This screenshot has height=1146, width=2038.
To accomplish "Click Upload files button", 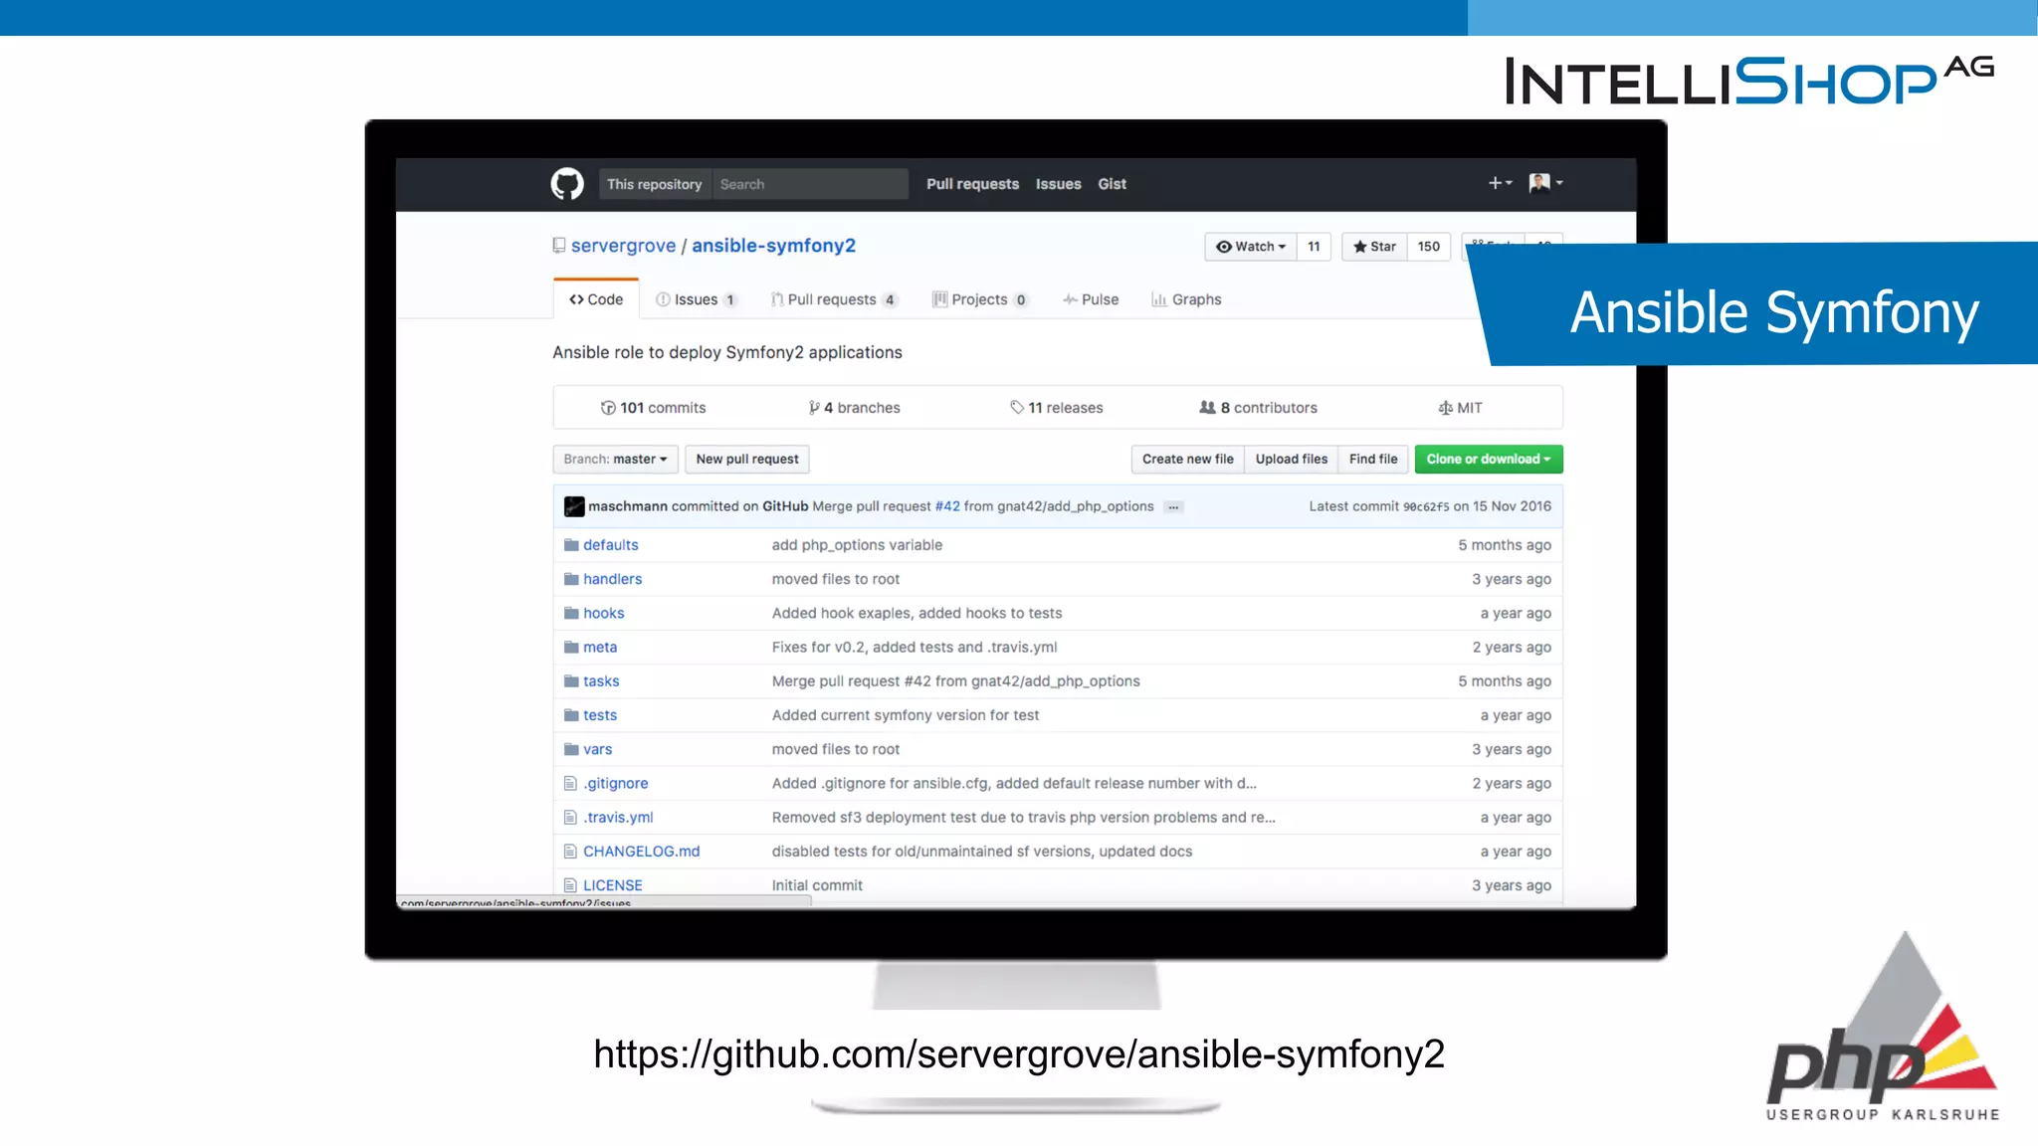I will click(1291, 459).
